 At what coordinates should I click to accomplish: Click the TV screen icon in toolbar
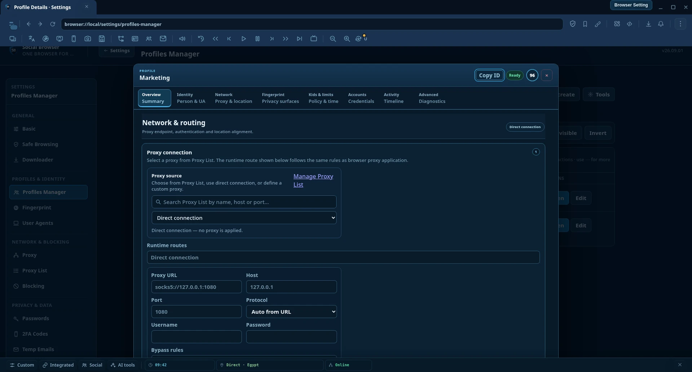coord(314,39)
